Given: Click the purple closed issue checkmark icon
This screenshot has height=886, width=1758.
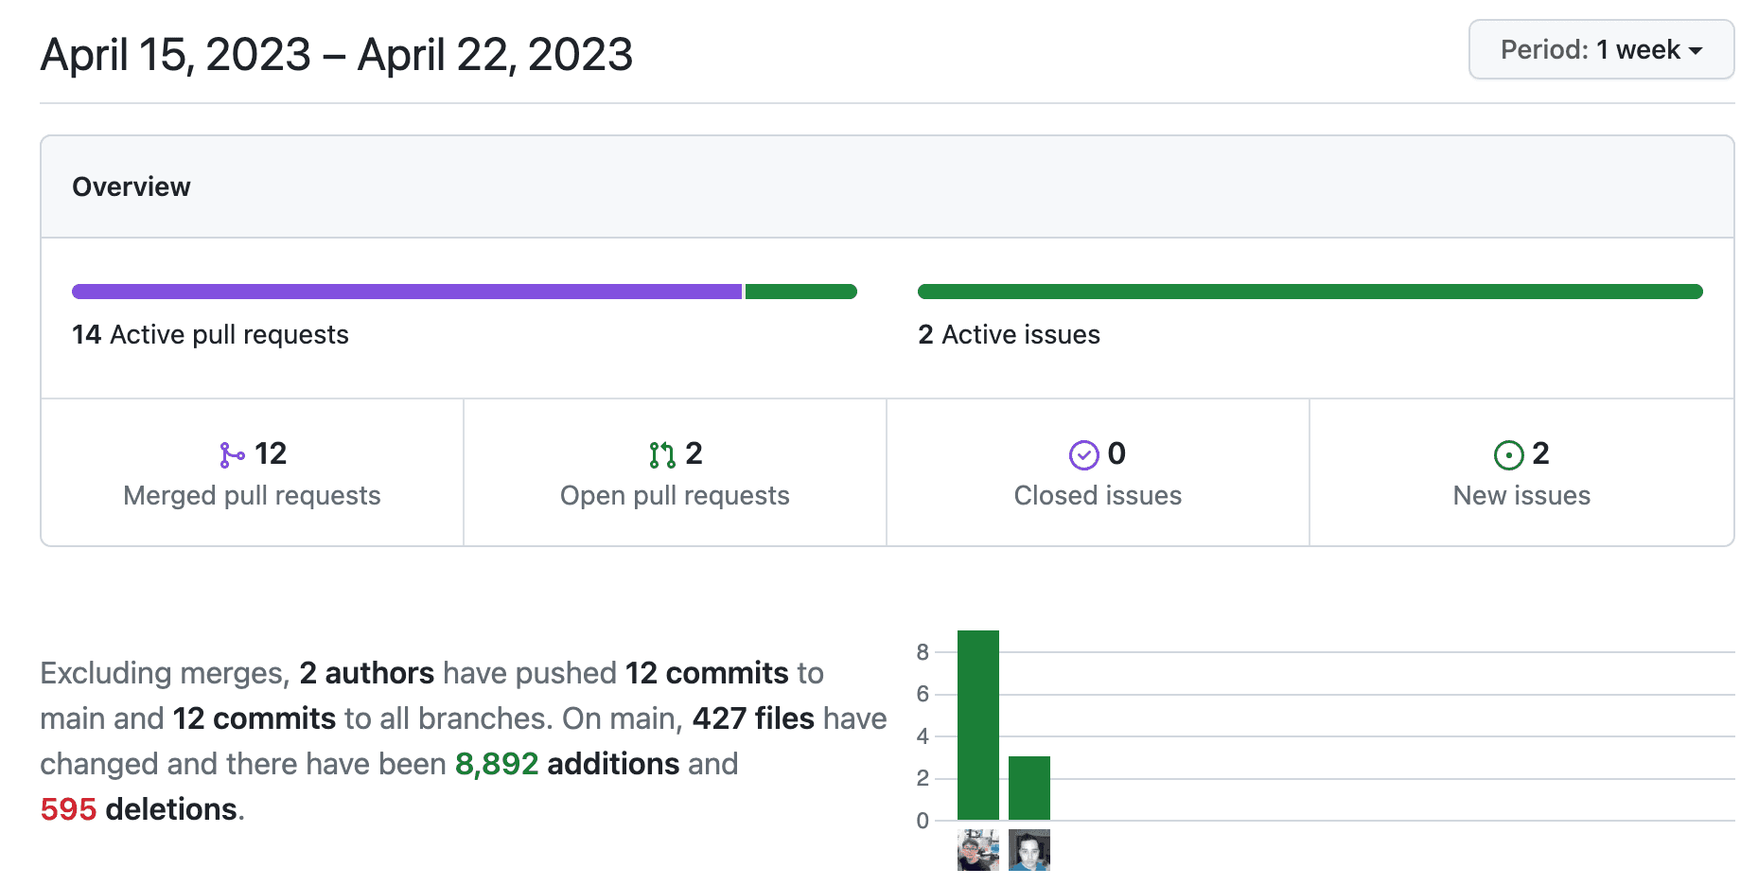Looking at the screenshot, I should pos(1083,455).
